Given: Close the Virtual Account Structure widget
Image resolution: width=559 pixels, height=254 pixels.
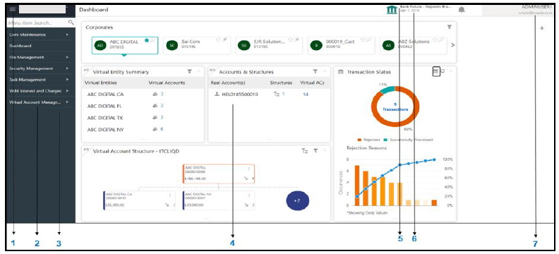Looking at the screenshot, I should click(325, 151).
